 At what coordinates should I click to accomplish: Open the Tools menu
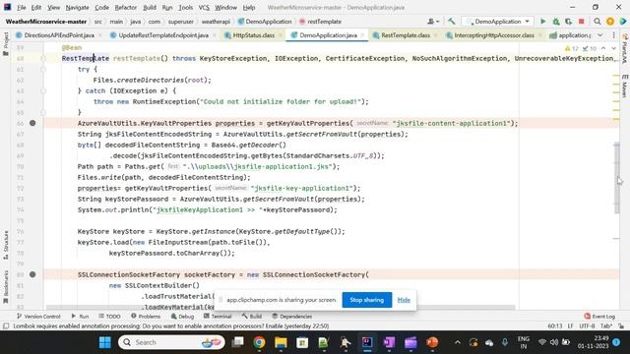(x=185, y=7)
